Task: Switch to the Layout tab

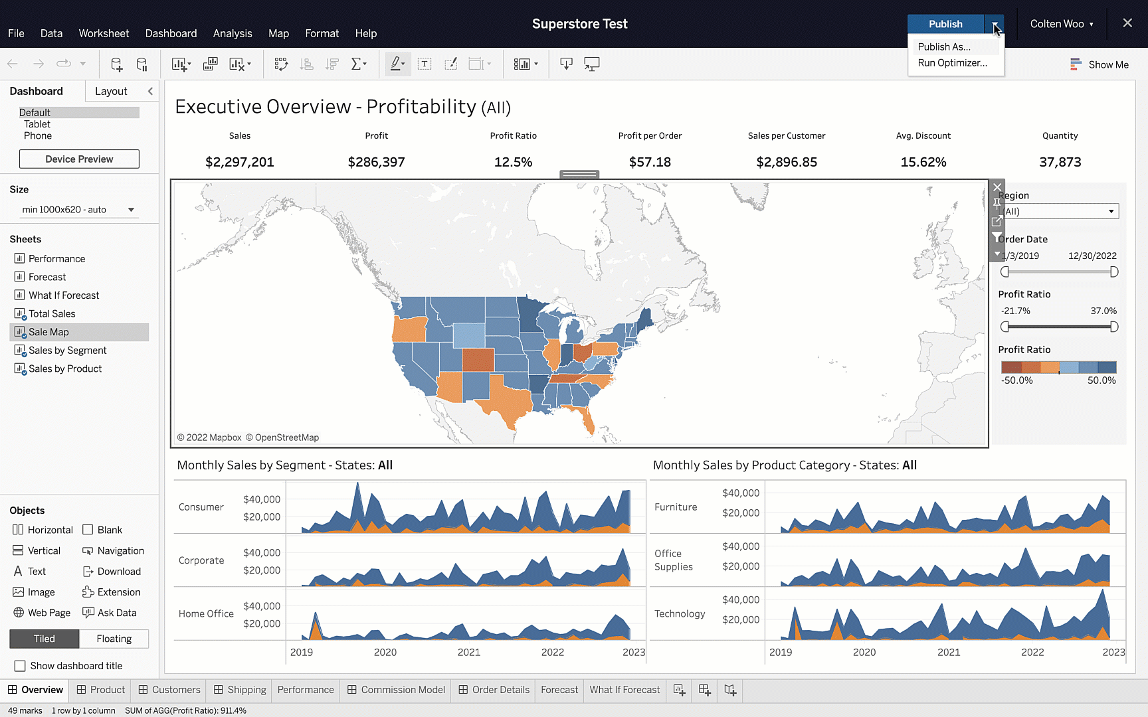Action: click(111, 92)
